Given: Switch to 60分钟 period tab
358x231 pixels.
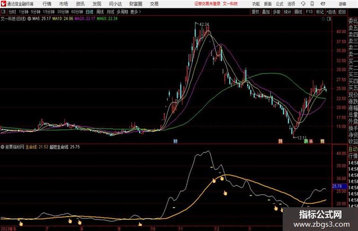Looking at the screenshot, I should (77, 12).
